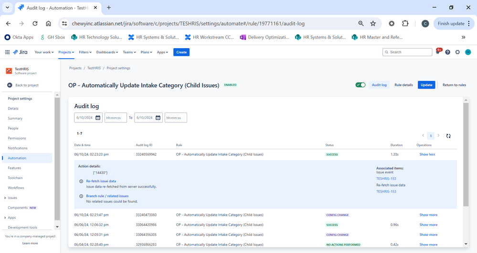Viewport: 477px width, 253px height.
Task: Select Automation in project settings
Action: 27,158
